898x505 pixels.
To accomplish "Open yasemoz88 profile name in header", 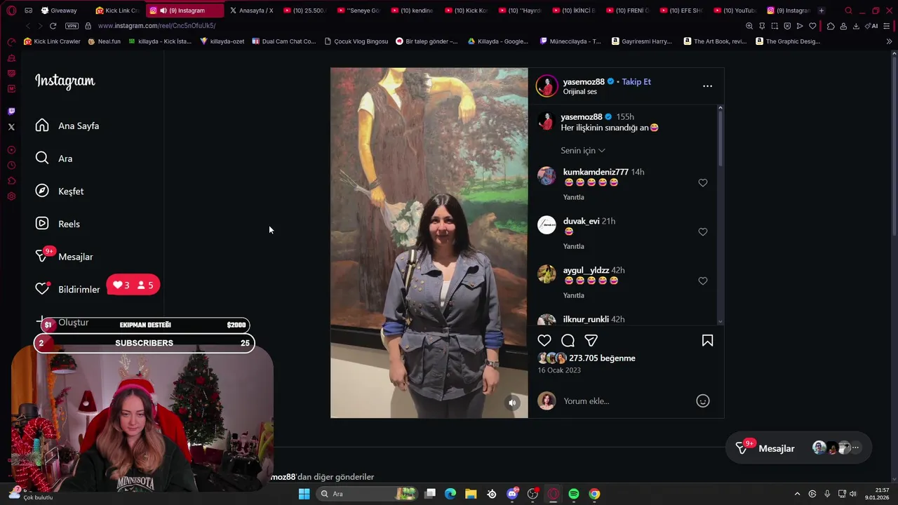I will pyautogui.click(x=584, y=81).
